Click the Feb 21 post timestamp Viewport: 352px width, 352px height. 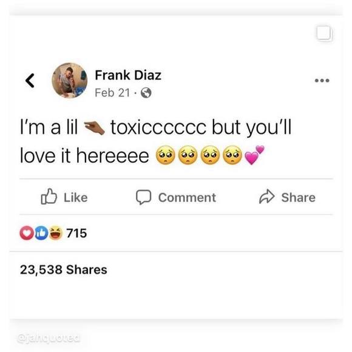pos(112,93)
